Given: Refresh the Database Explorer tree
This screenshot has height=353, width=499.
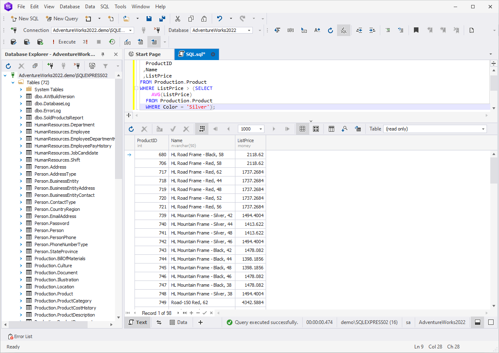Looking at the screenshot, I should 8,66.
